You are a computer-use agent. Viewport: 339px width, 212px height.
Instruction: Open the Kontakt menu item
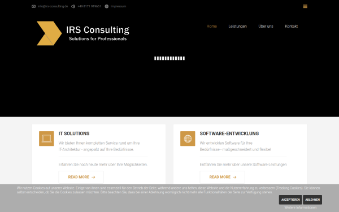291,26
